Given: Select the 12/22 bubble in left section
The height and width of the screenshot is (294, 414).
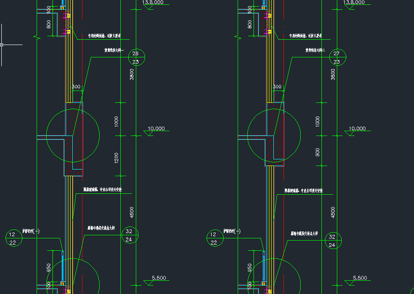Looking at the screenshot, I should (x=14, y=238).
